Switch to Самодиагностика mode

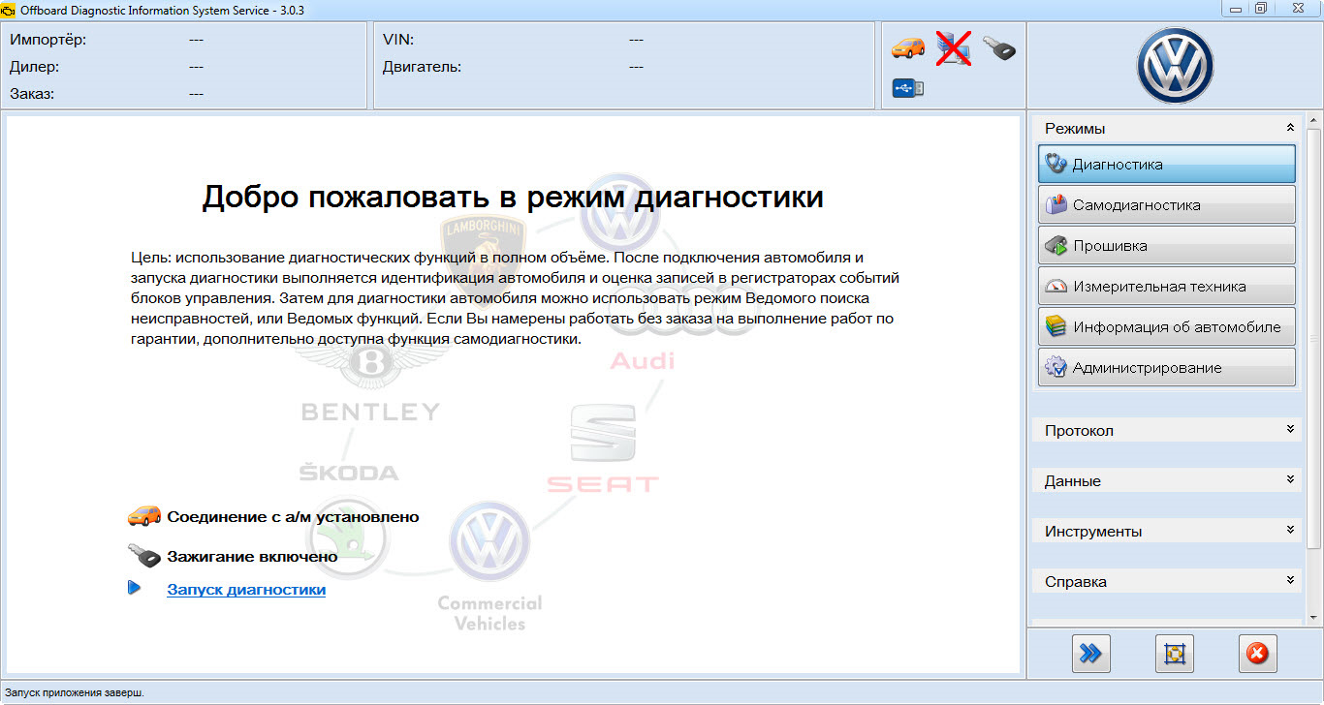tap(1167, 205)
